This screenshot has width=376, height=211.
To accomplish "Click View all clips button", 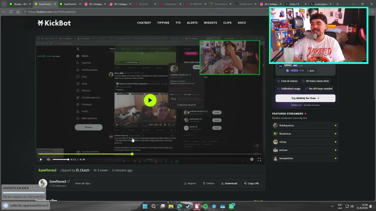I will click(83, 183).
